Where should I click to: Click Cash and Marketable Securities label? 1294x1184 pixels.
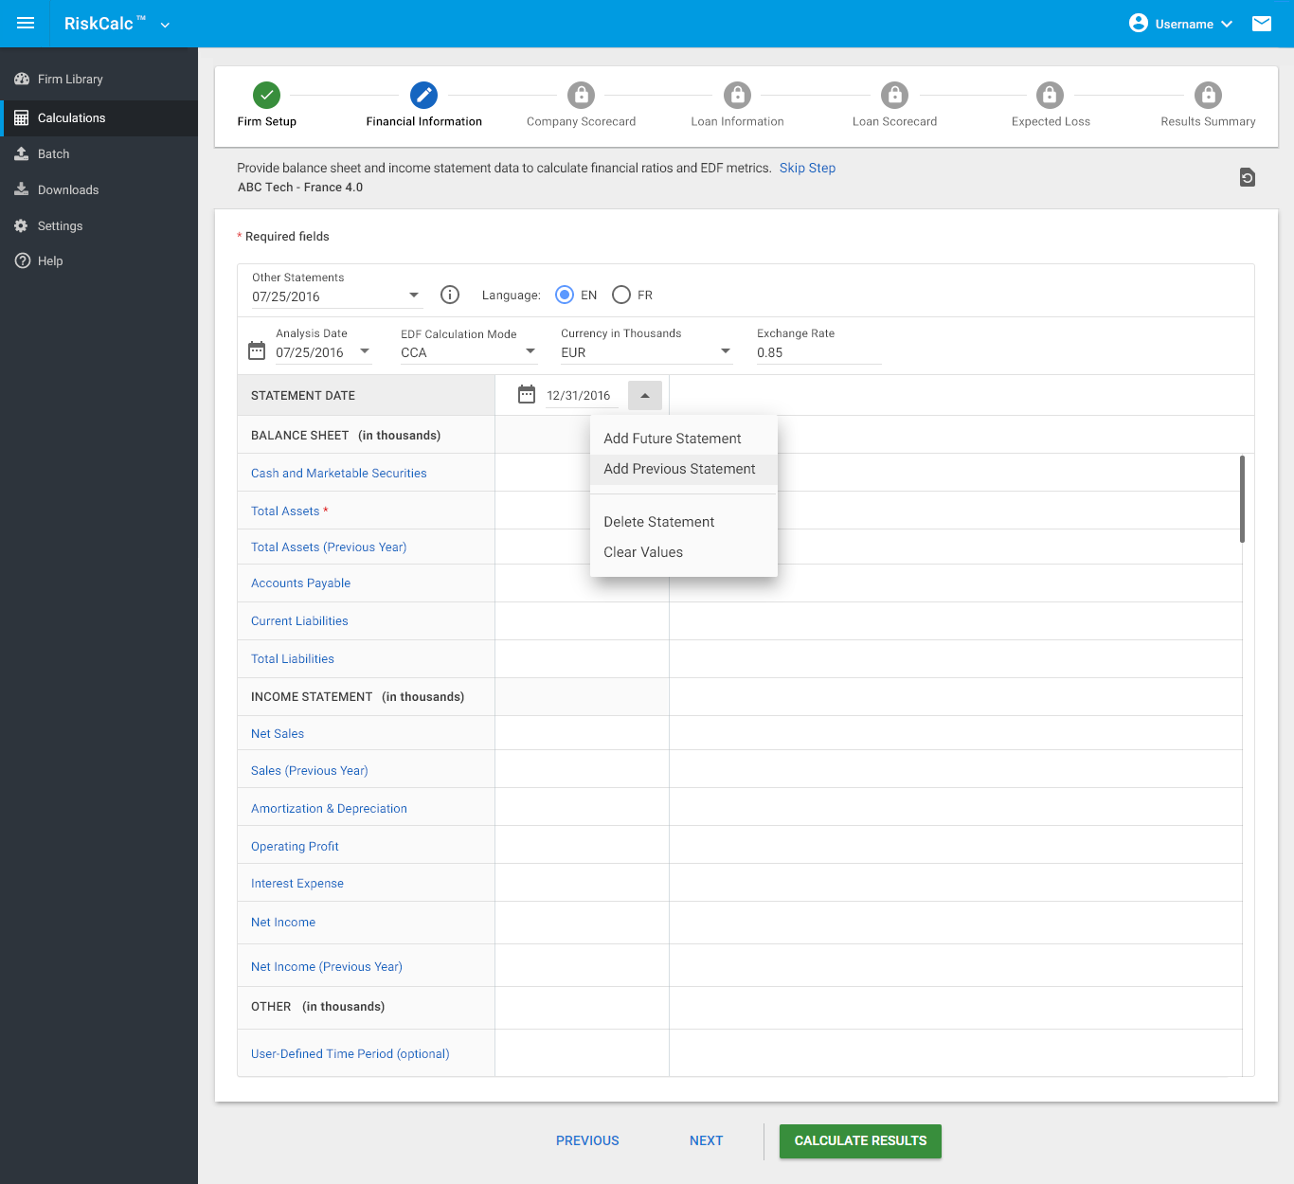[338, 473]
